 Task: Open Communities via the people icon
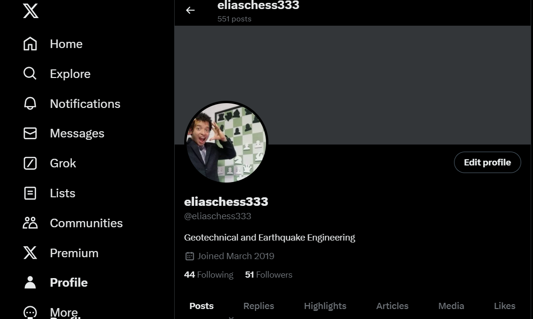(30, 223)
